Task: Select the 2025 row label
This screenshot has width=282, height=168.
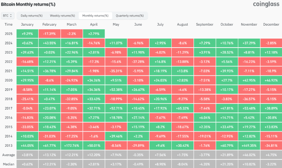Action: [9, 34]
